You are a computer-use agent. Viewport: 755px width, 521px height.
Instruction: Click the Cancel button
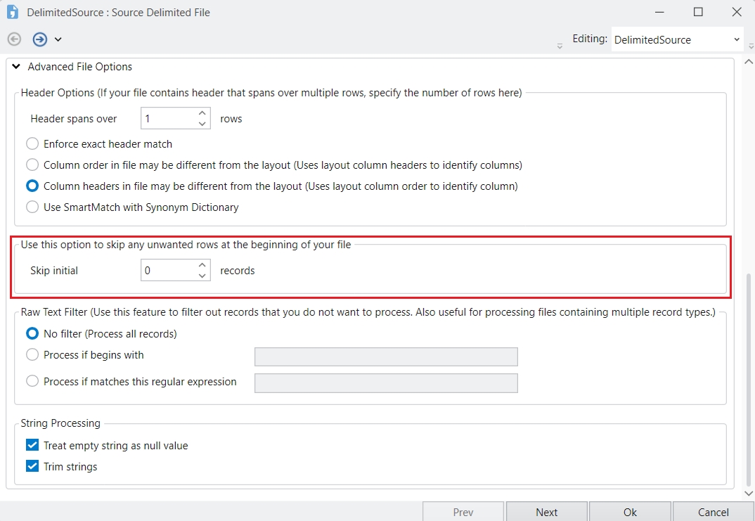[713, 512]
